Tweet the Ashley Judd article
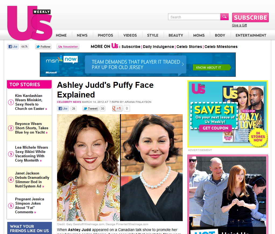The width and height of the screenshot is (275, 234). point(90,109)
